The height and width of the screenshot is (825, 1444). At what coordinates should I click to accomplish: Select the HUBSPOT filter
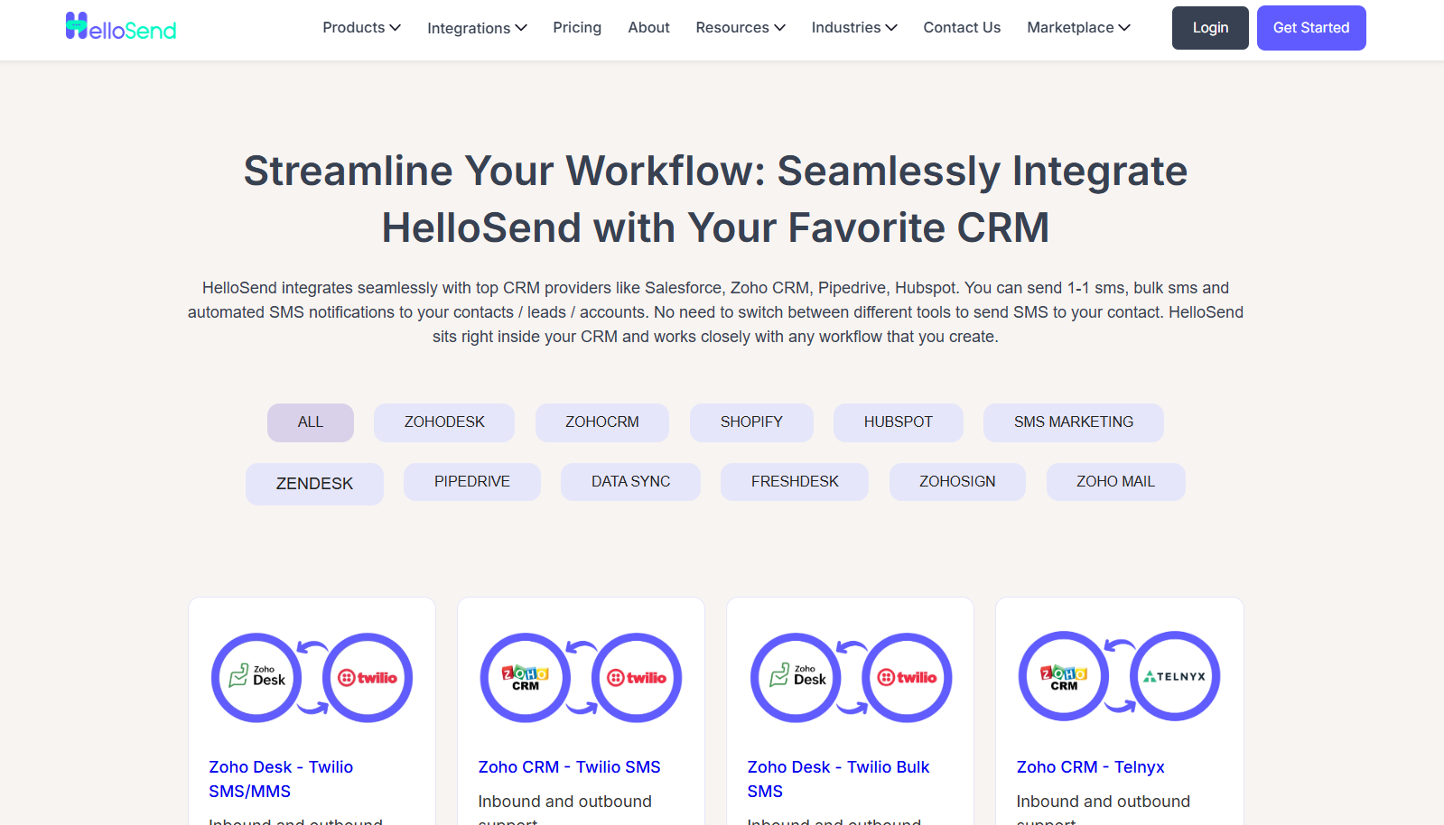[898, 422]
